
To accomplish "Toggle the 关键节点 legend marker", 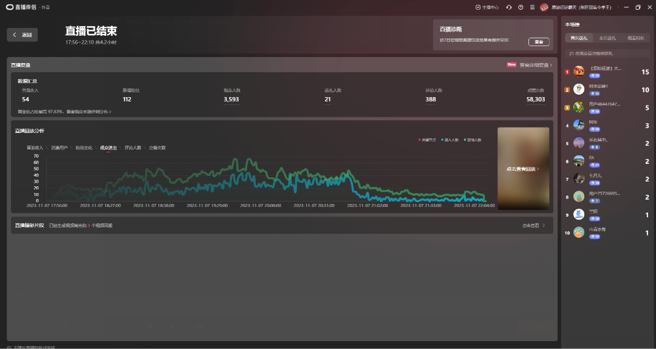I will pyautogui.click(x=427, y=140).
